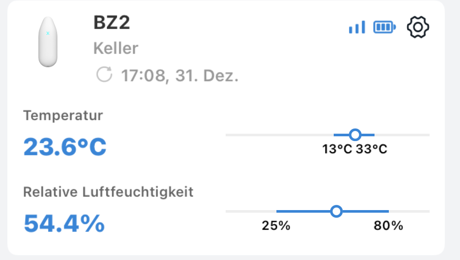460x260 pixels.
Task: Click the 25% minimum humidity label
Action: [x=276, y=226]
